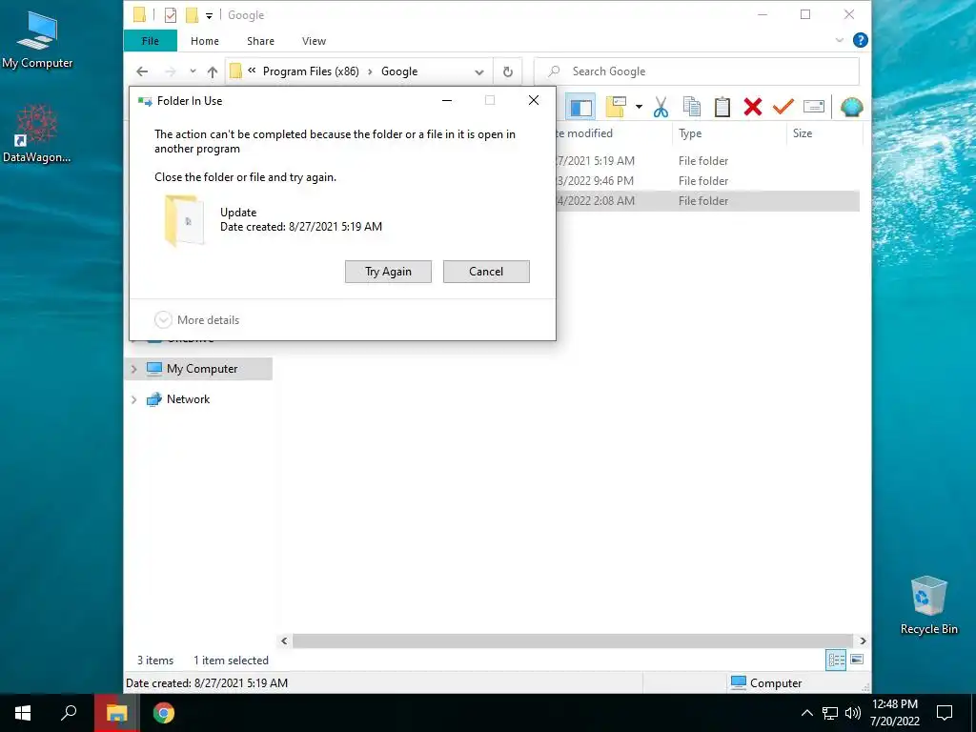Click Program Files (x86) in address bar
This screenshot has width=976, height=732.
[311, 71]
